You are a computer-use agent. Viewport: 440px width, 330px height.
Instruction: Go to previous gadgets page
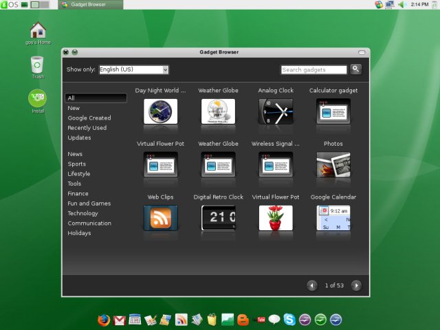(x=312, y=285)
